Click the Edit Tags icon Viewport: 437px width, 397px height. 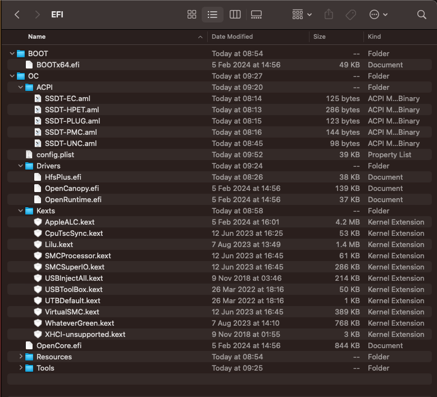click(x=350, y=15)
